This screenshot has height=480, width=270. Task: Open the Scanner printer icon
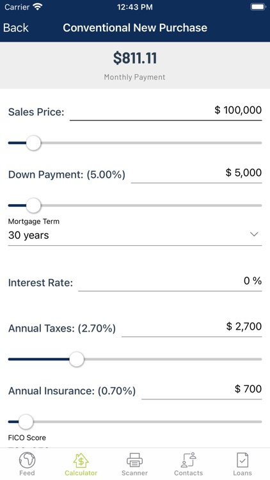(x=134, y=460)
